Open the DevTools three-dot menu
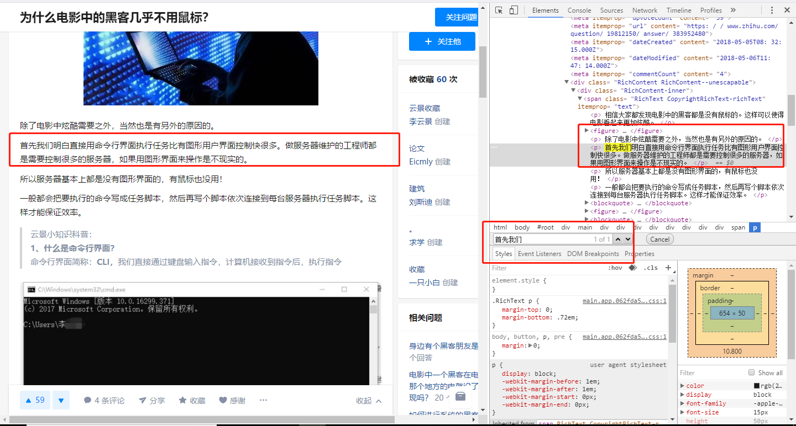 [x=772, y=10]
